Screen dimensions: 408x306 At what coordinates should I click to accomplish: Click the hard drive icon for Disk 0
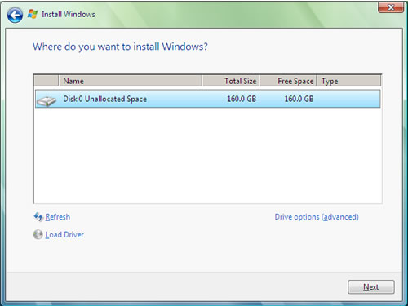pos(47,101)
